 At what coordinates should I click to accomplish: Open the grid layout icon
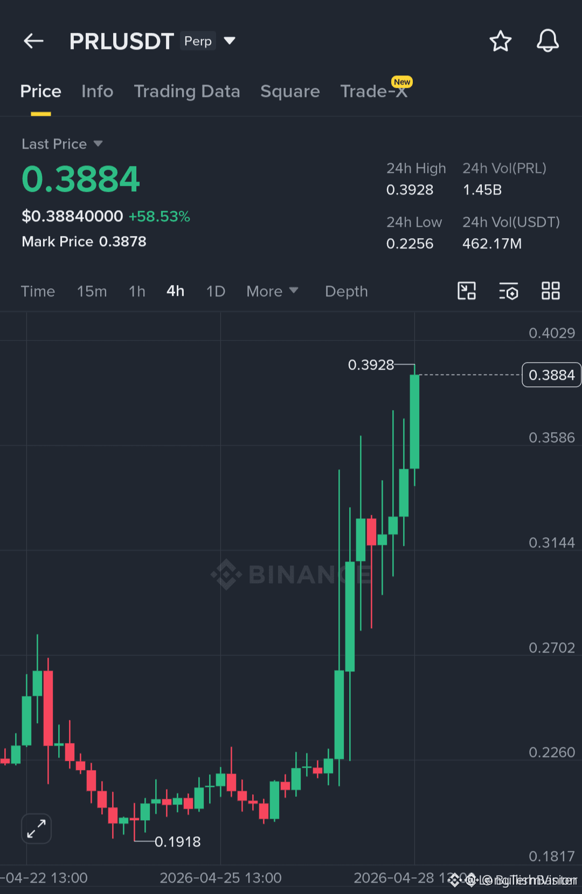551,291
